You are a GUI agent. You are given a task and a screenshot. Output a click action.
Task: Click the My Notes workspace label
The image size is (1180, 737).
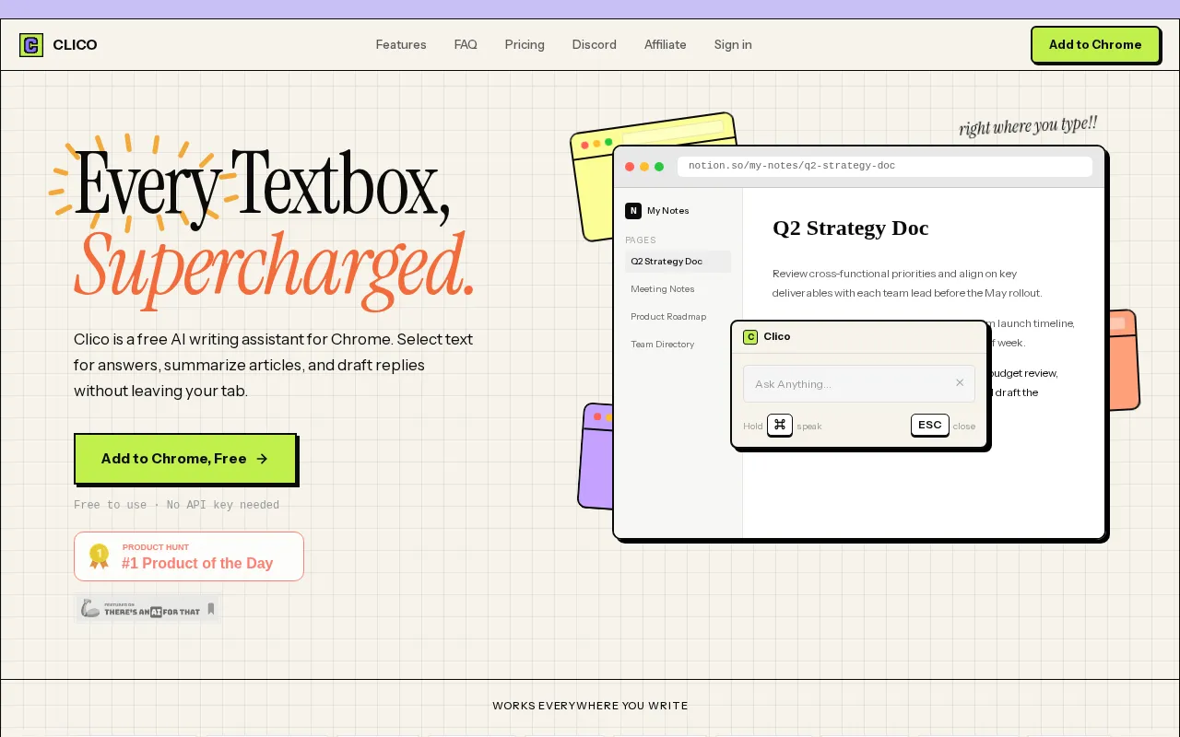(x=668, y=211)
